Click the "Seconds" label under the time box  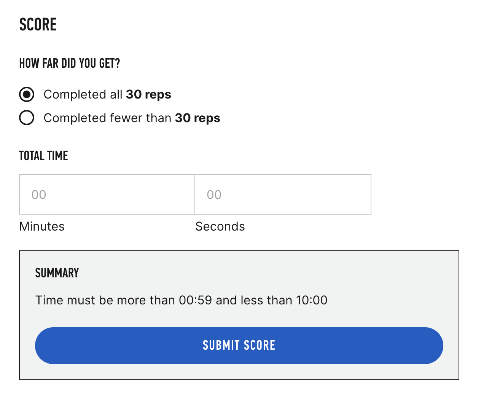pos(220,226)
